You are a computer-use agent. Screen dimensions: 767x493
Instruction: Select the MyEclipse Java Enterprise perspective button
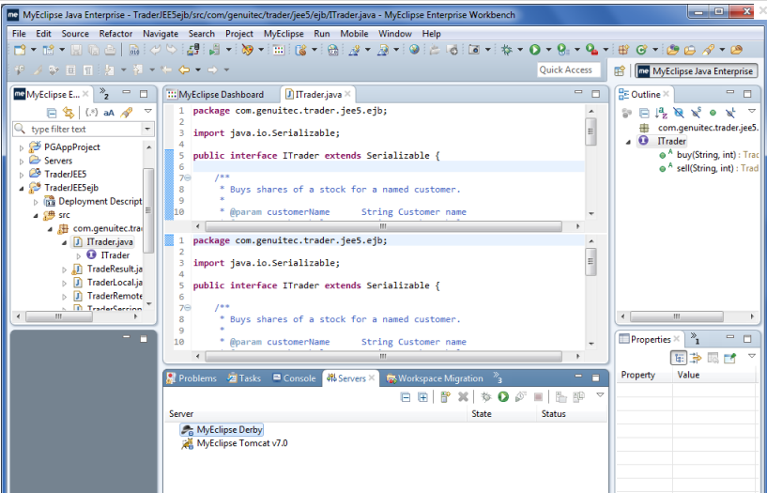(x=697, y=70)
